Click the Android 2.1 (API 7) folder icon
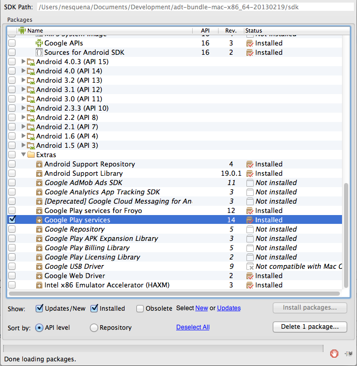The image size is (357, 366). pos(31,127)
